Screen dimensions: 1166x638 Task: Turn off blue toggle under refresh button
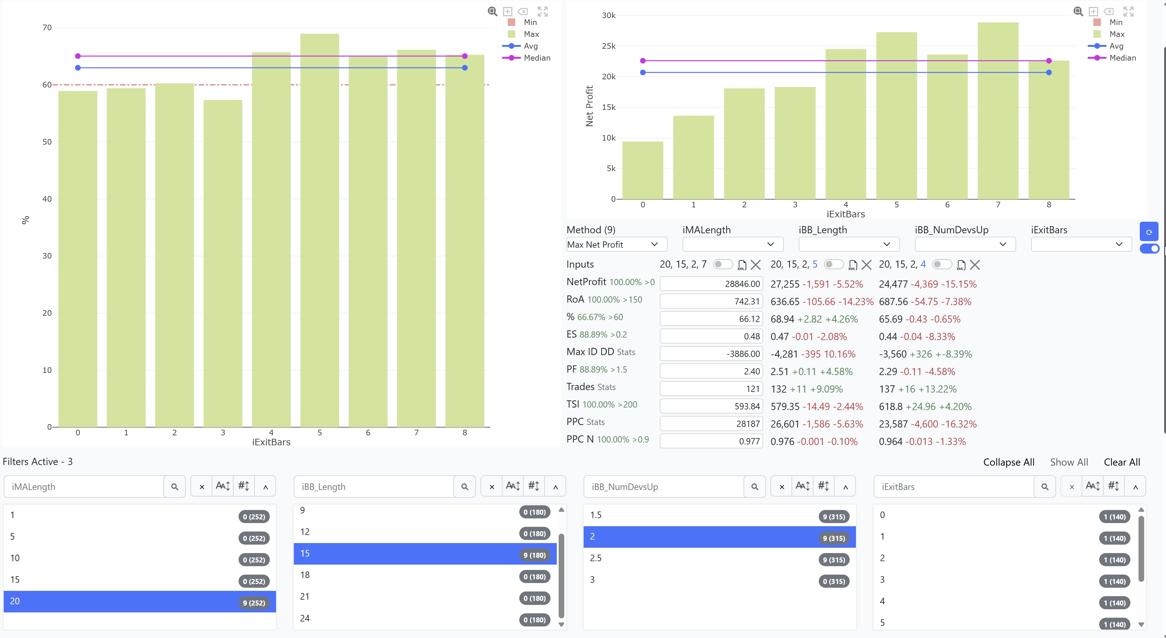point(1149,249)
